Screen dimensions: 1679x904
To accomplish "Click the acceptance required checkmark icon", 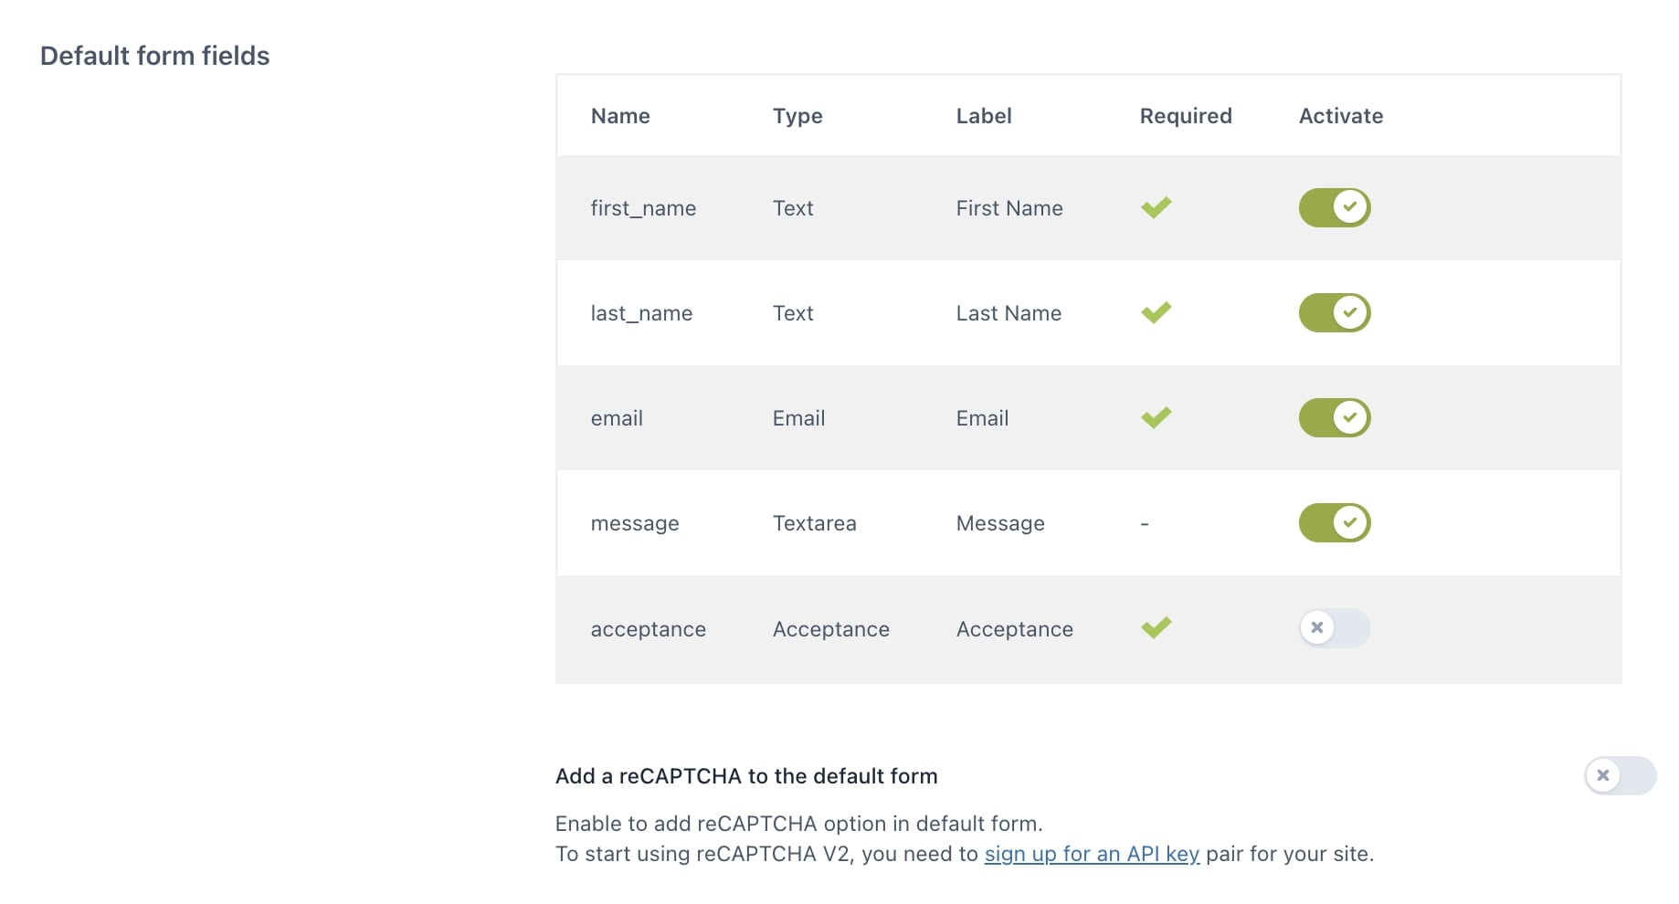I will [1156, 628].
